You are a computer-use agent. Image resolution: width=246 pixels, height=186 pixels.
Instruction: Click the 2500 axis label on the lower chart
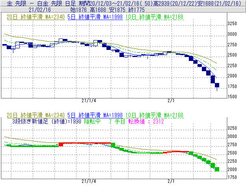coord(232,153)
